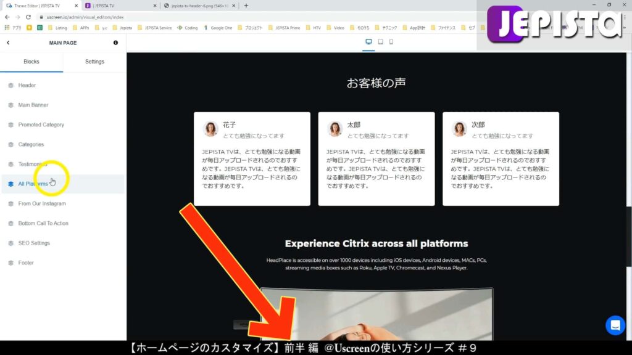Viewport: 632px width, 355px height.
Task: Select the Main Banner block
Action: point(63,105)
